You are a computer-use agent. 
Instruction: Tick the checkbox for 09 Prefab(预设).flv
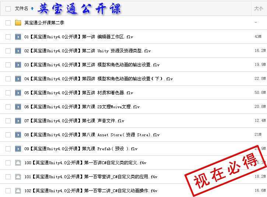[8, 149]
